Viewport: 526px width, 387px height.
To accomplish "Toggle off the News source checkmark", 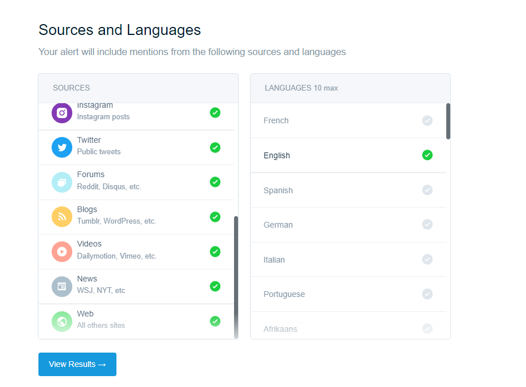I will pos(215,286).
